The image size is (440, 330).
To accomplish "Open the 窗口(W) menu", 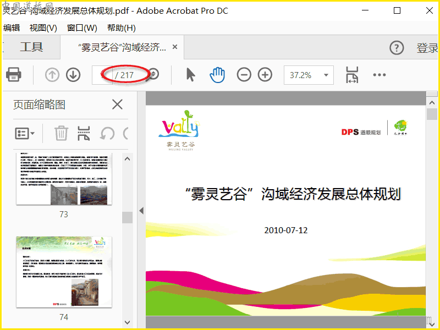I will click(x=82, y=28).
